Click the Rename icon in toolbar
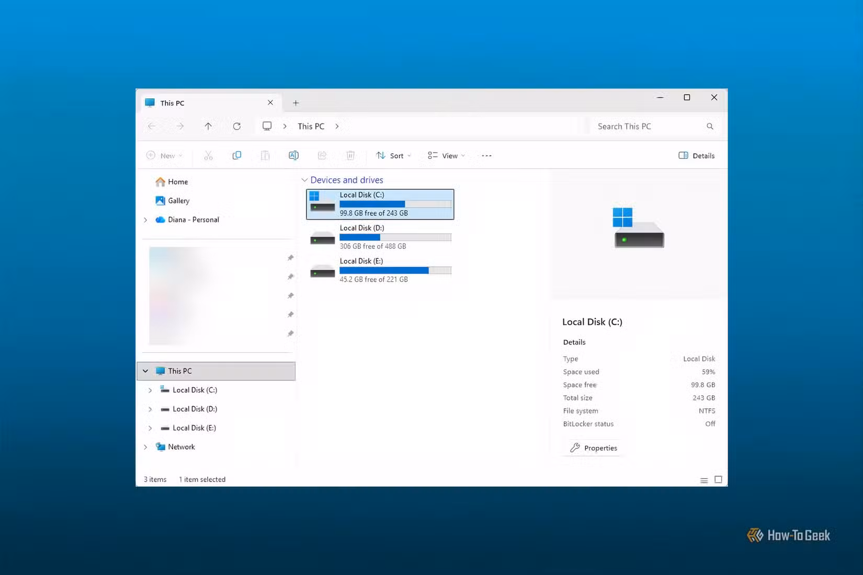Image resolution: width=863 pixels, height=575 pixels. click(x=293, y=155)
